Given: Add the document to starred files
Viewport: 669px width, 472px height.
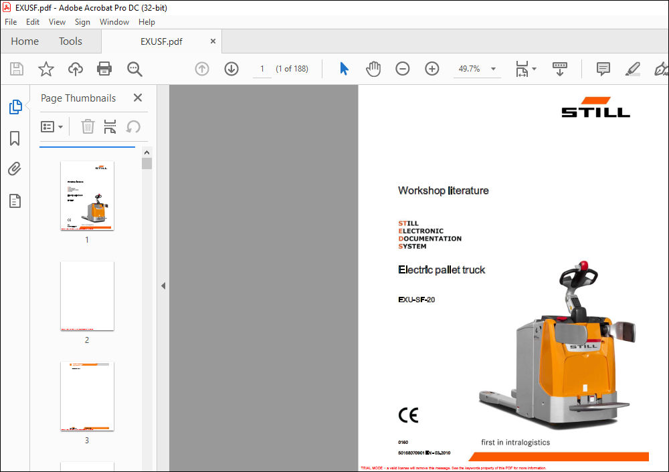Looking at the screenshot, I should 46,69.
